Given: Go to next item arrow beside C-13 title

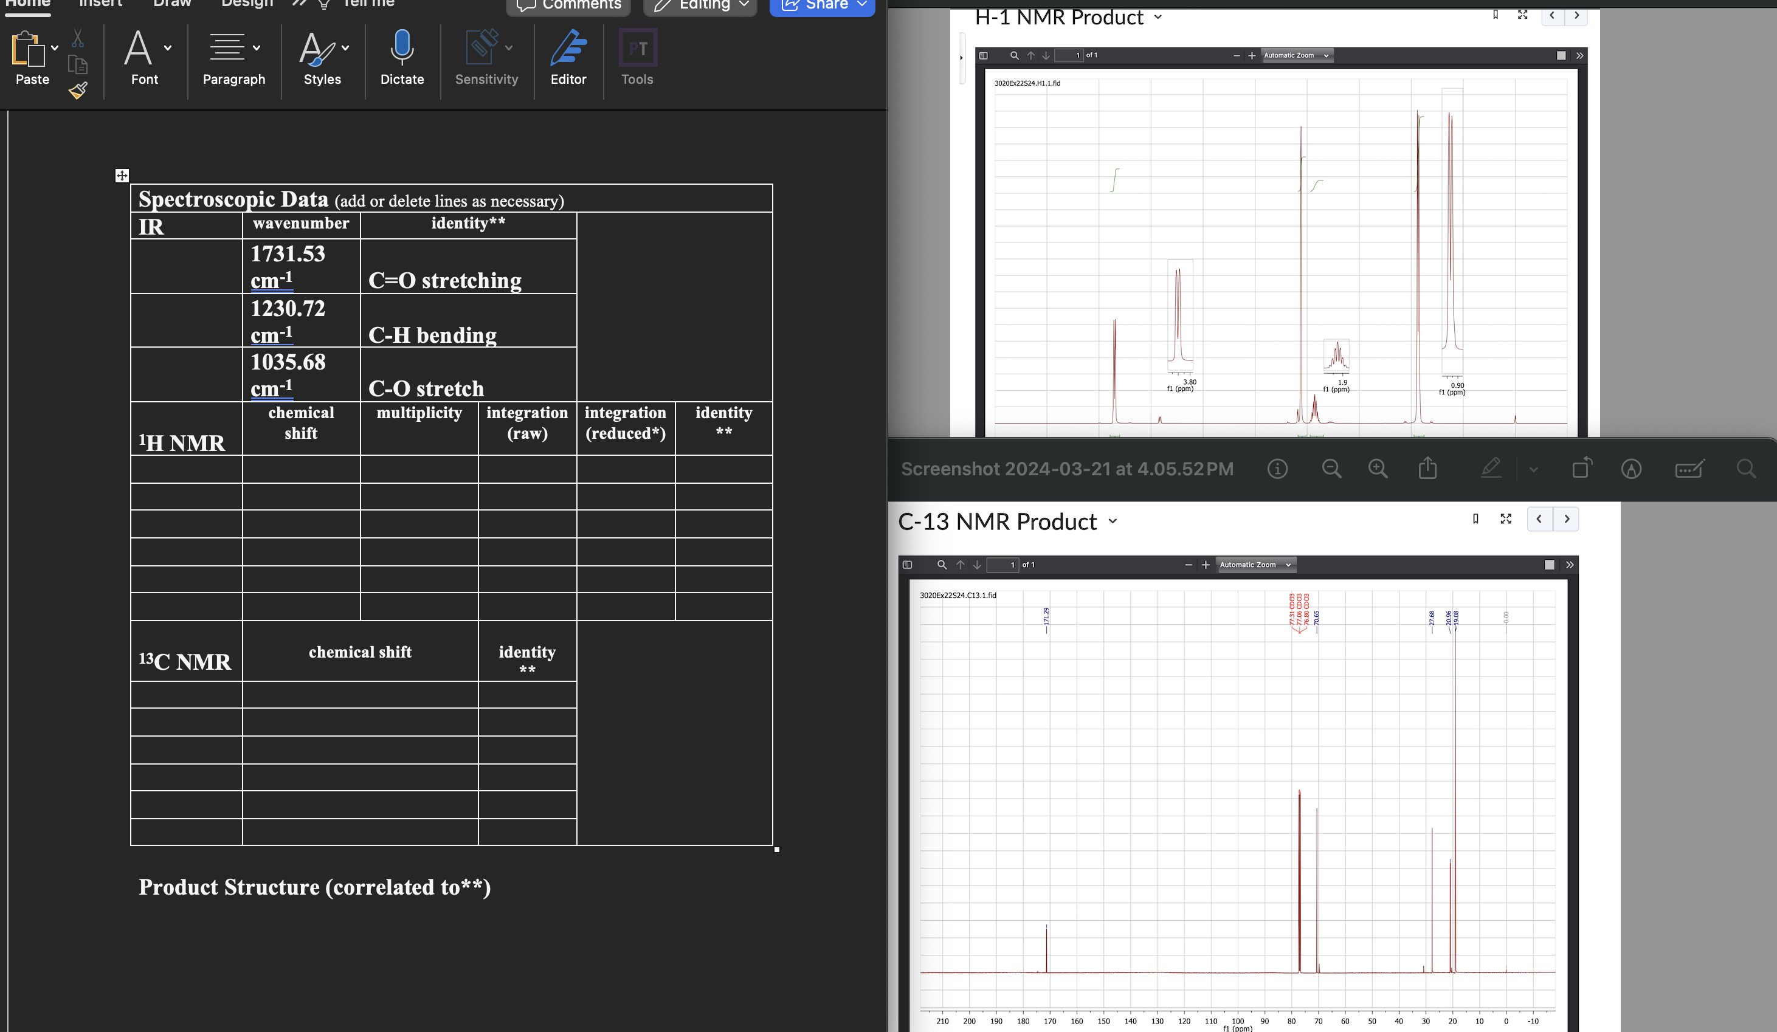Looking at the screenshot, I should click(1566, 519).
